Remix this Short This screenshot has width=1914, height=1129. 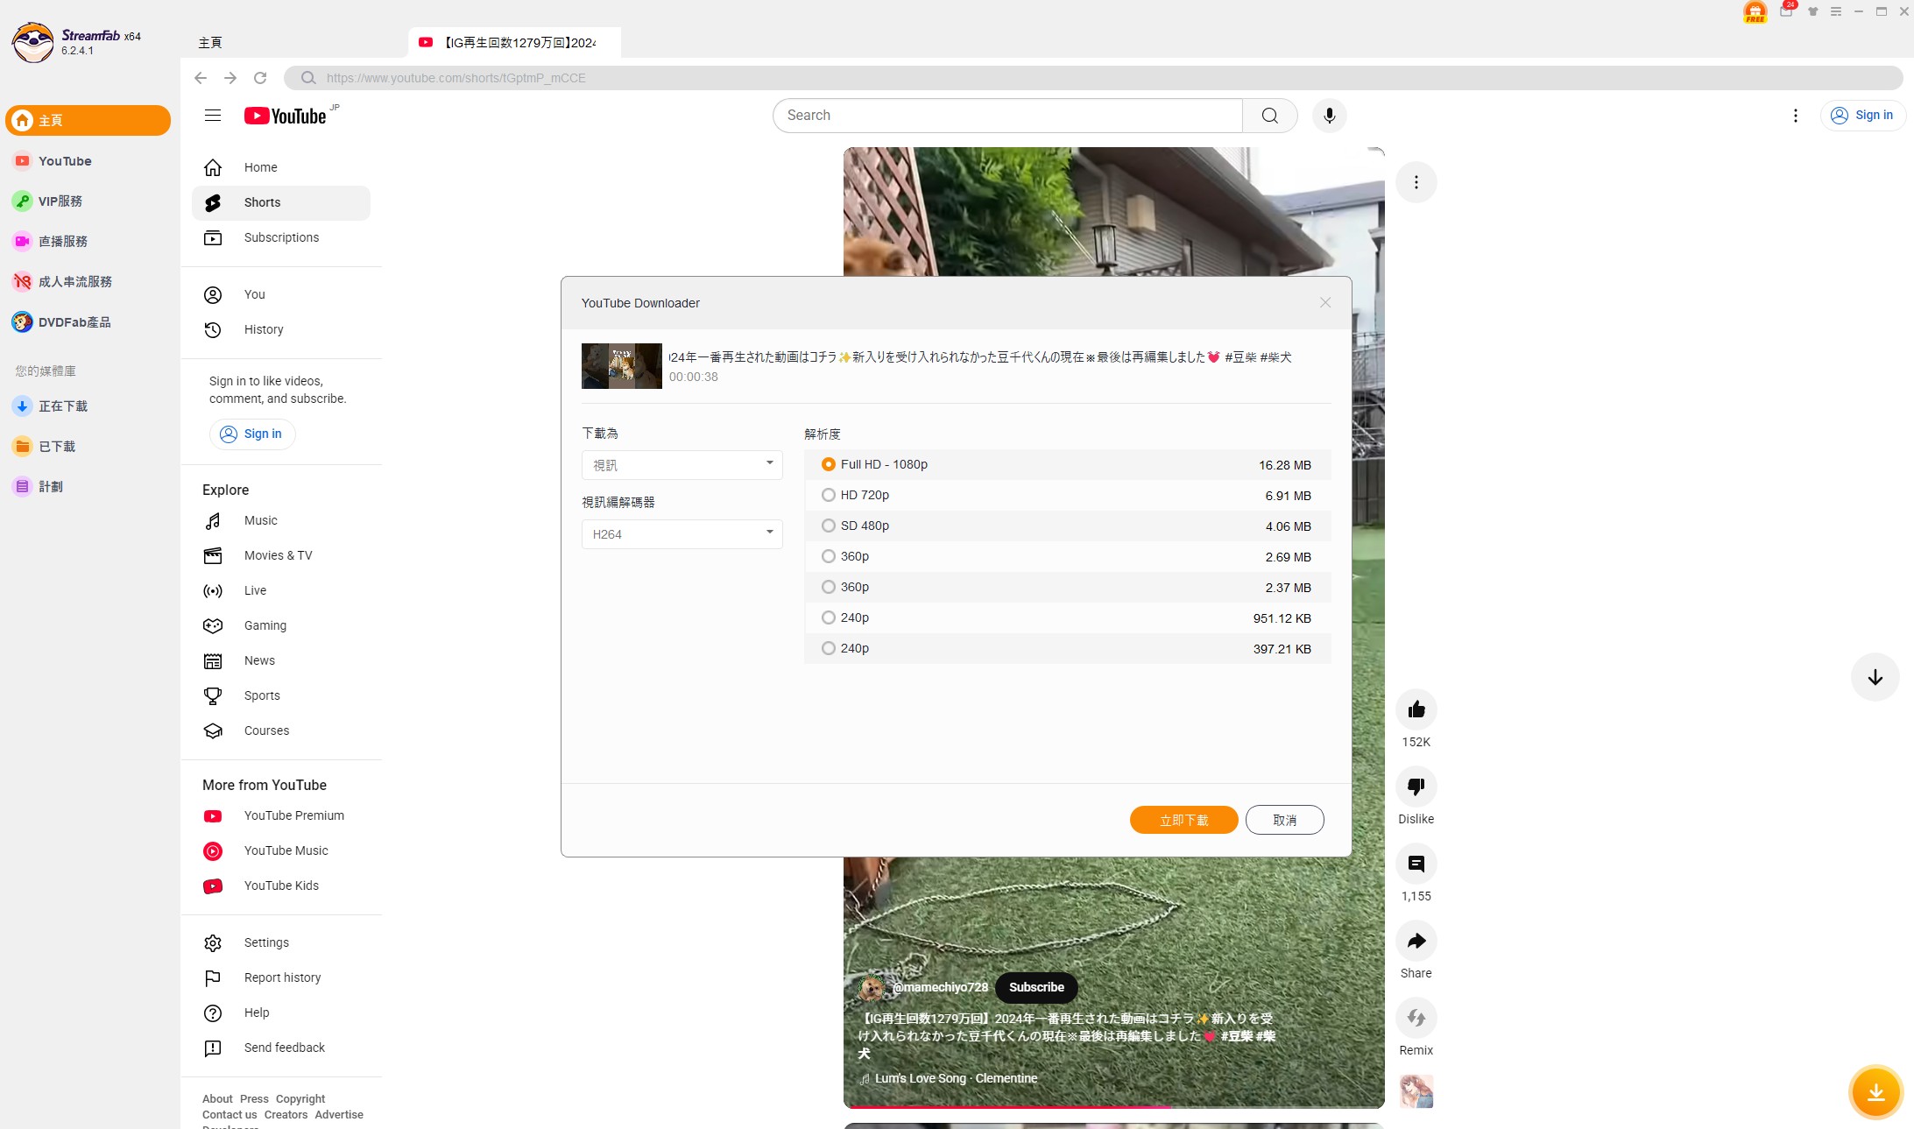tap(1416, 1018)
